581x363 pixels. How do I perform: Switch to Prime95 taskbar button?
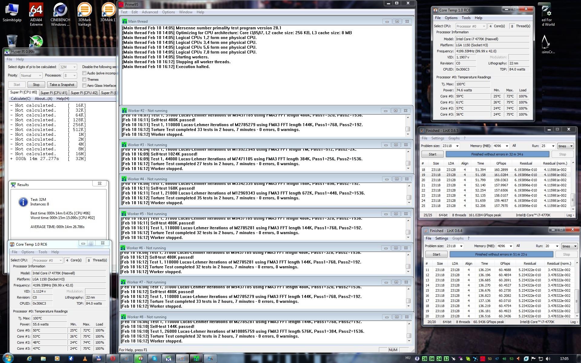pyautogui.click(x=196, y=358)
